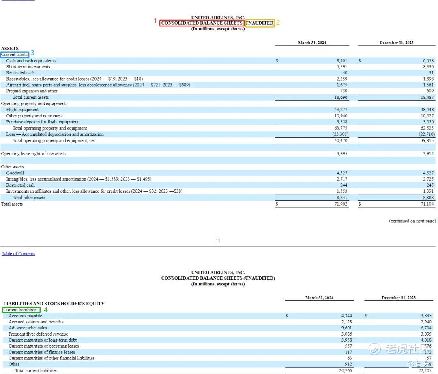This screenshot has height=374, width=438.
Task: Click the March 2024 cash value 8,401
Action: coord(341,61)
